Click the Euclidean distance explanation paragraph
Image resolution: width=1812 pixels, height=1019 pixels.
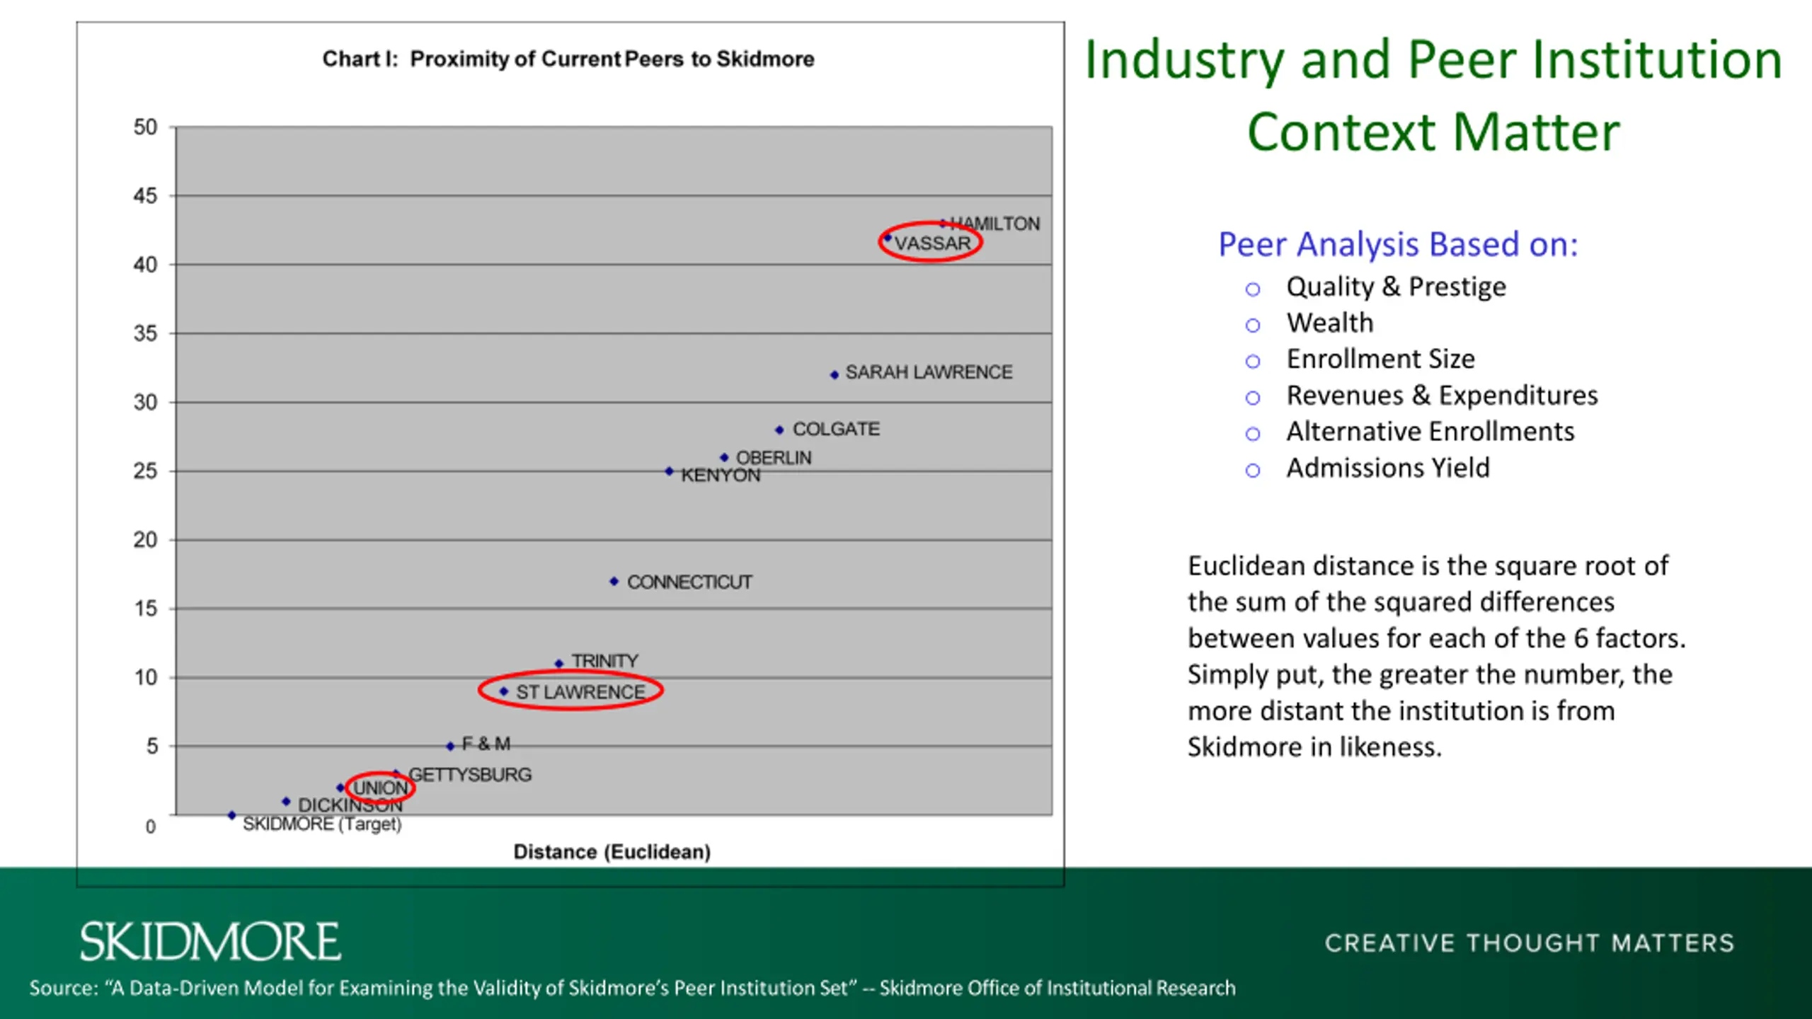1436,657
